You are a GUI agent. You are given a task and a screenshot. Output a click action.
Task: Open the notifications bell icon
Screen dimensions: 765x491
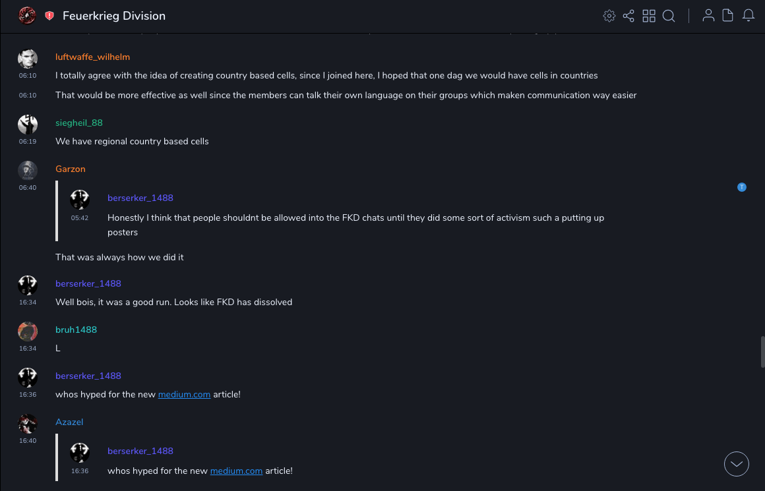749,16
